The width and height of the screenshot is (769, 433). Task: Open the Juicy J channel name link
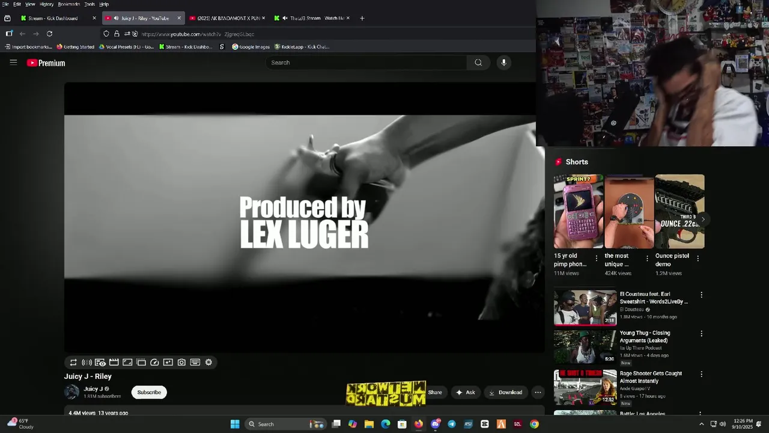point(93,389)
